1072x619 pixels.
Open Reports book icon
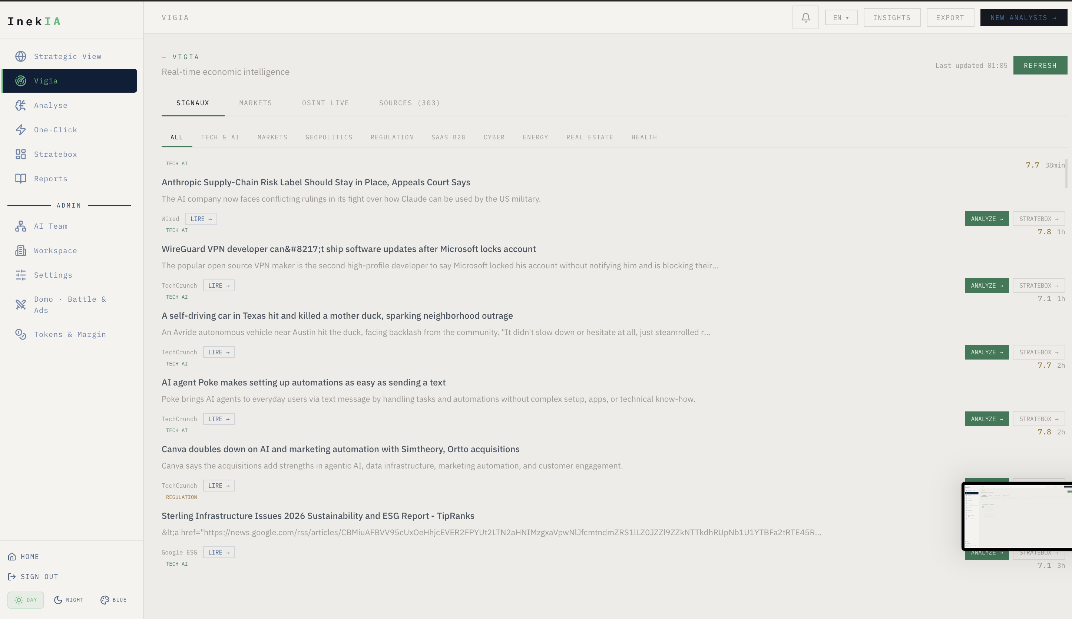20,179
